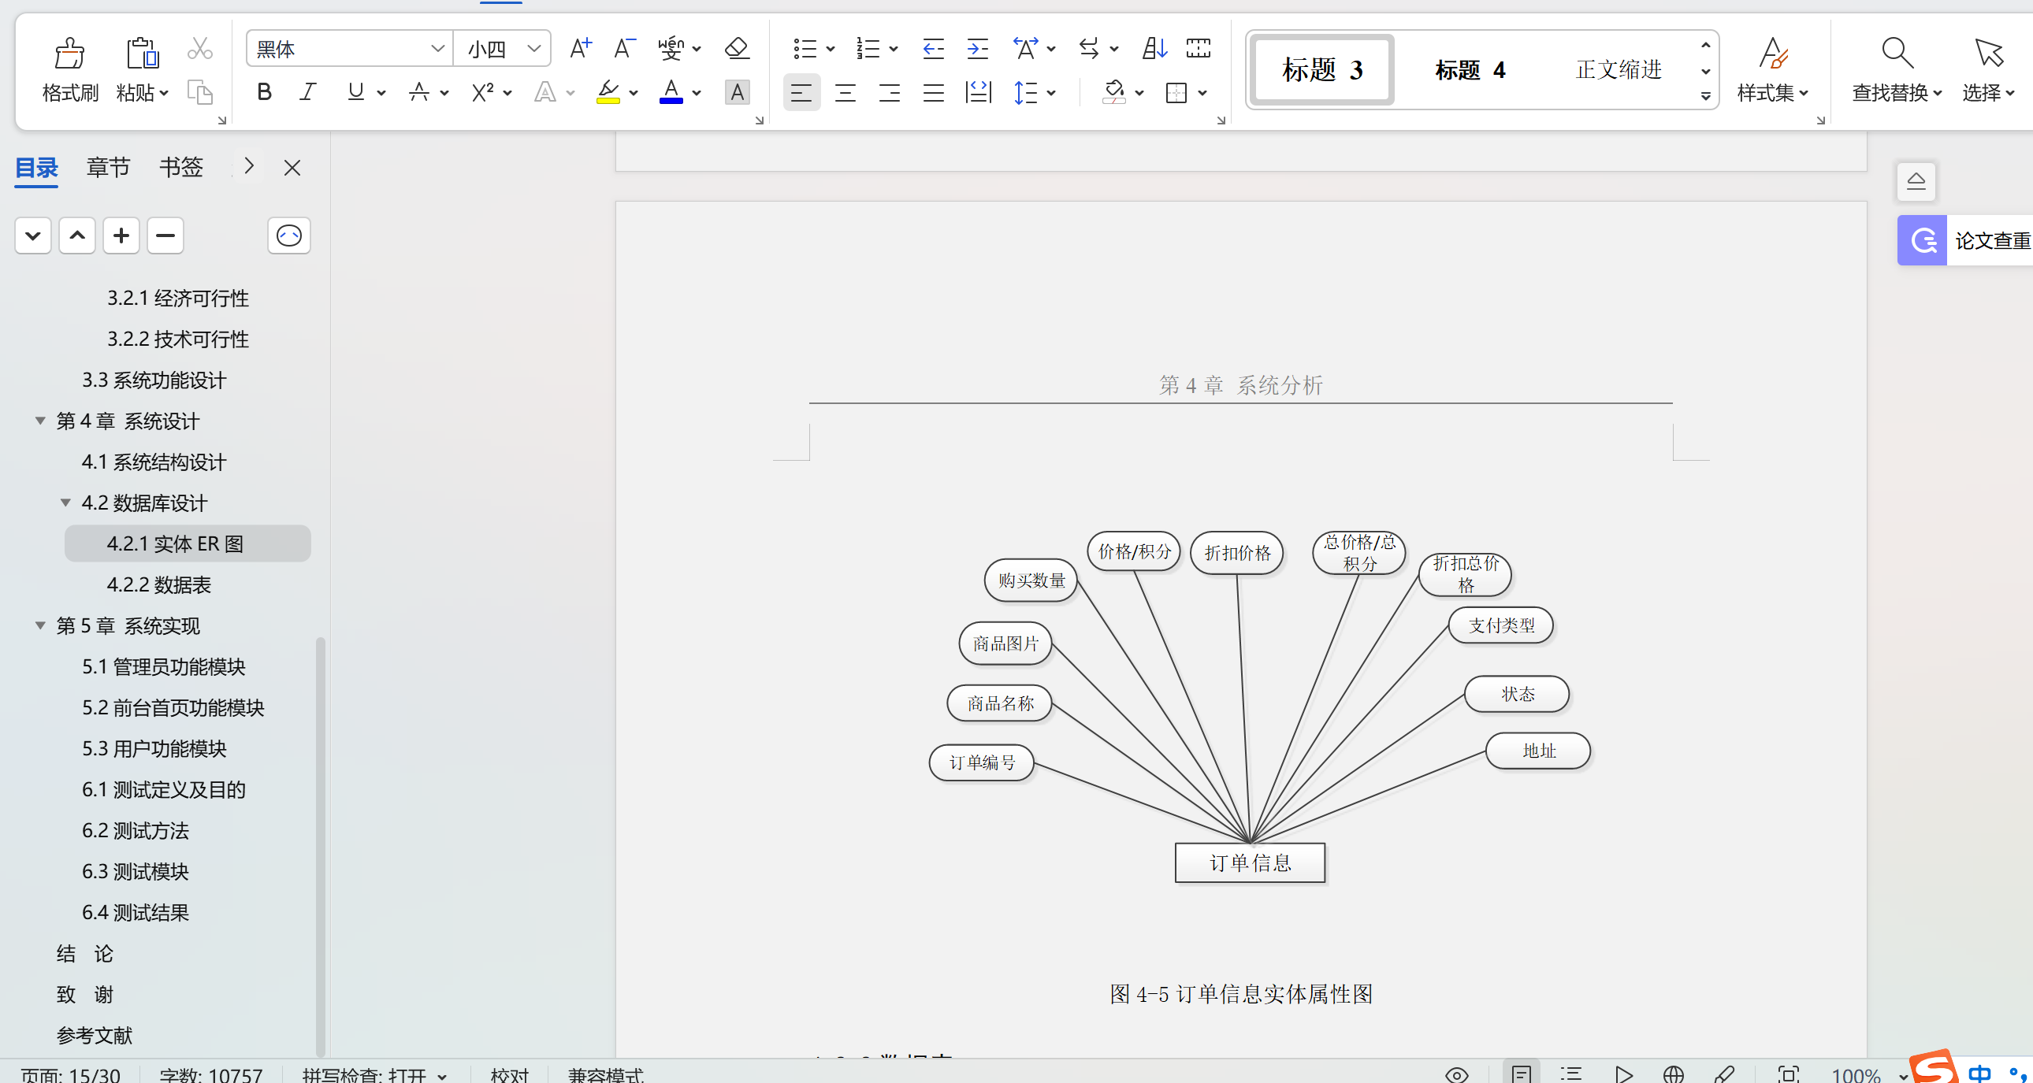Viewport: 2033px width, 1083px height.
Task: Toggle character shading A button
Action: pyautogui.click(x=736, y=93)
